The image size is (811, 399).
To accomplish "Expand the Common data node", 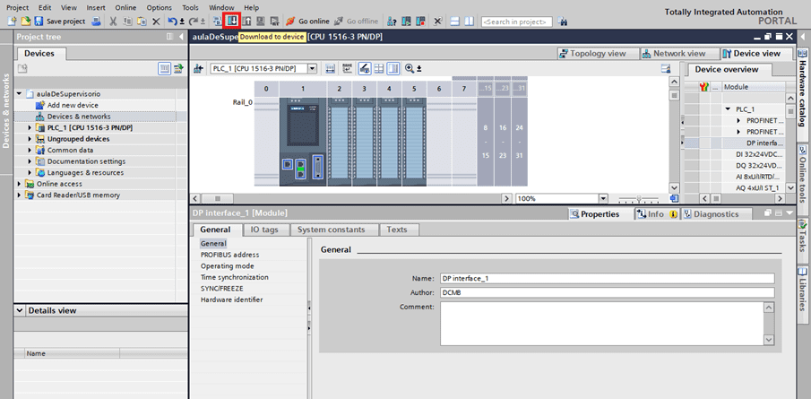I will tap(30, 150).
